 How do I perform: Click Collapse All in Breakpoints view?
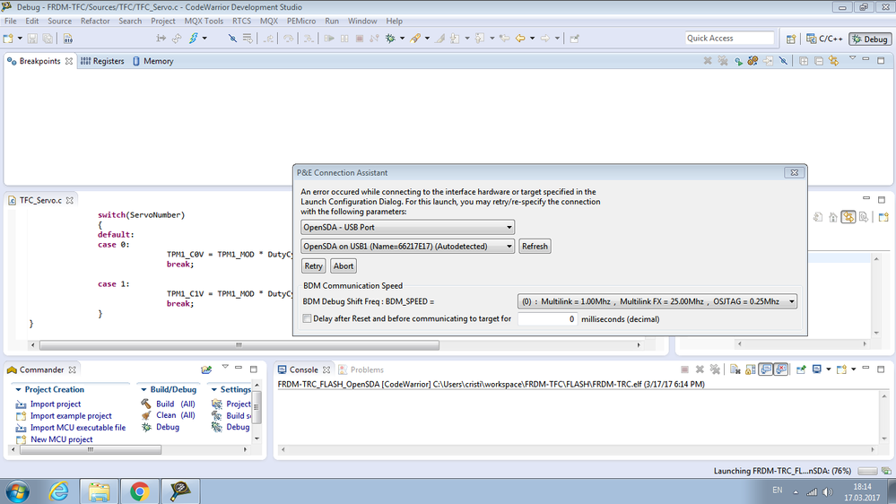click(x=819, y=61)
